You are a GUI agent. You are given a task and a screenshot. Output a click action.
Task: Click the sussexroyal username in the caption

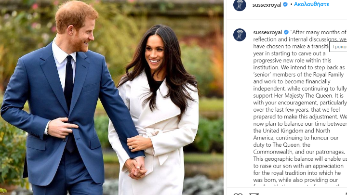coord(267,32)
